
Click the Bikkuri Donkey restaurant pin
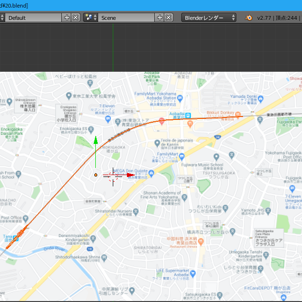(x=238, y=114)
